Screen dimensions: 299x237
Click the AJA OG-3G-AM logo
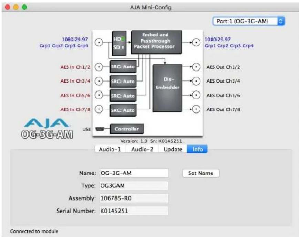click(47, 129)
